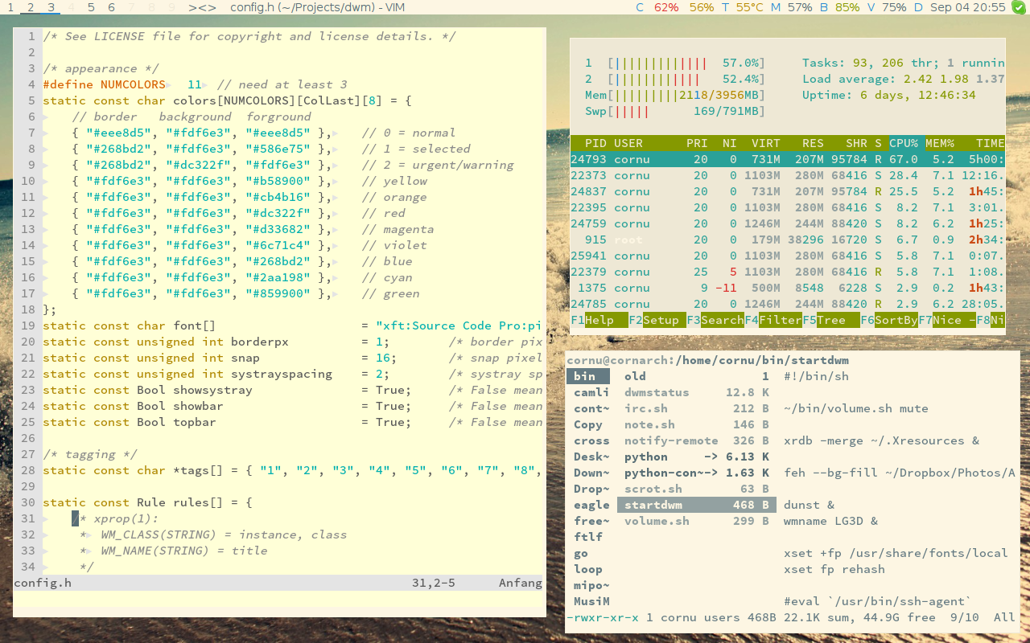Open F6 SortBy in htop
The image size is (1030, 643).
[x=889, y=320]
